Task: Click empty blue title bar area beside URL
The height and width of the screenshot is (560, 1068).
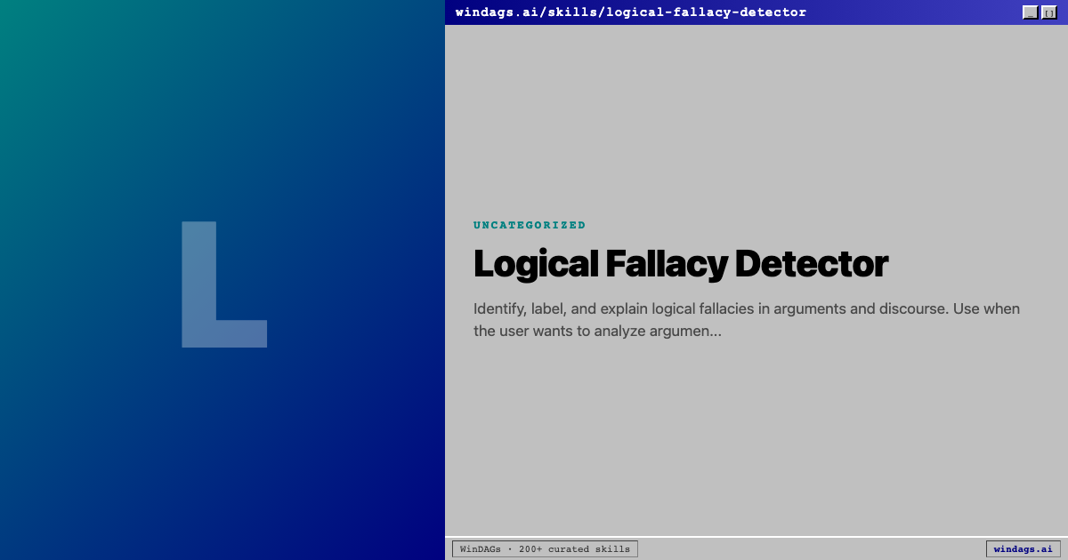Action: click(x=917, y=12)
